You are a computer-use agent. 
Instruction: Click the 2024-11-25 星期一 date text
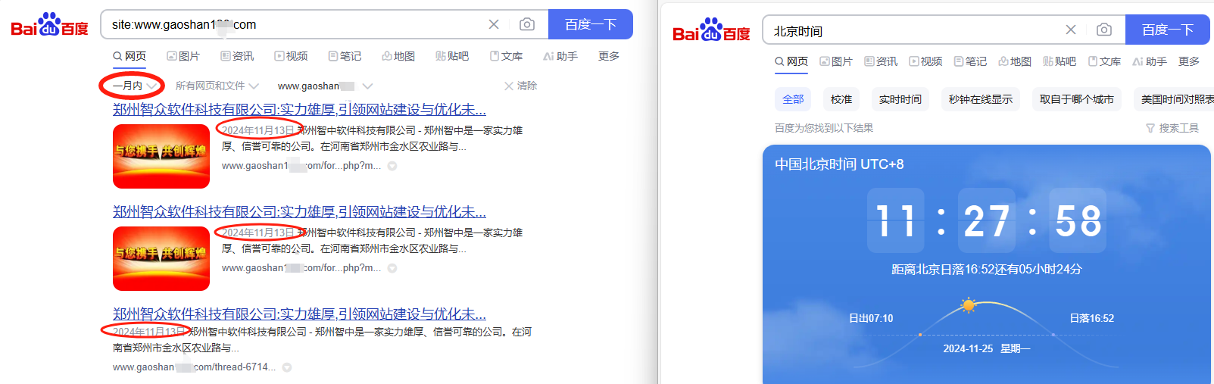click(987, 348)
